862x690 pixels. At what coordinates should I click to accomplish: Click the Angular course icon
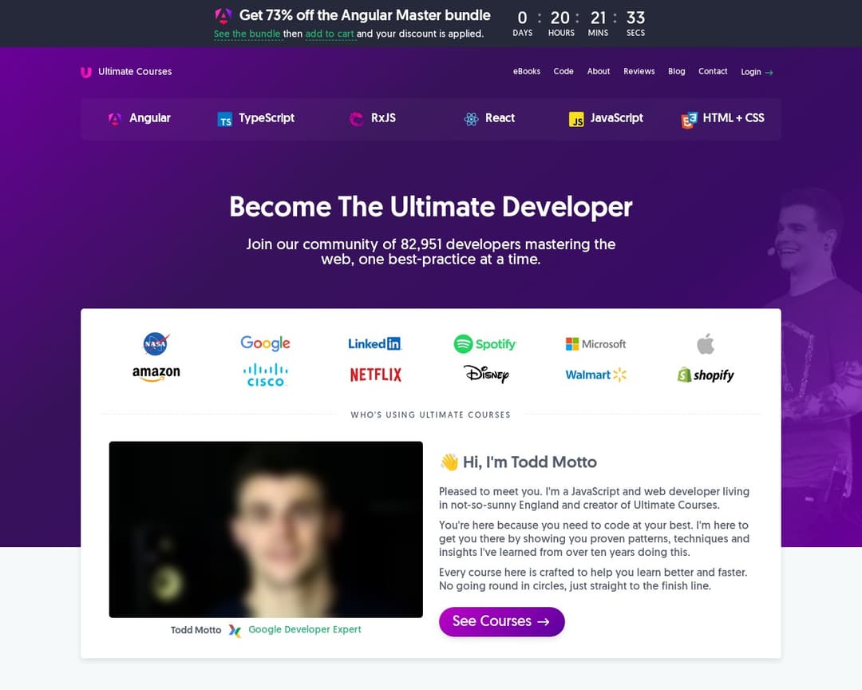[x=115, y=119]
